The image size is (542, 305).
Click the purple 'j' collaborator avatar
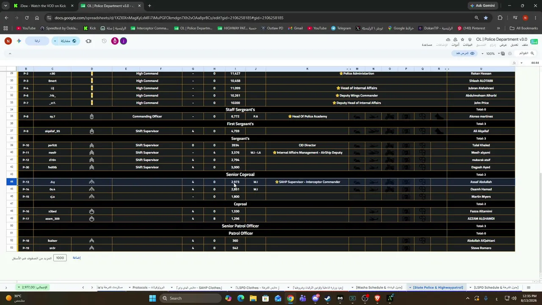click(x=123, y=41)
